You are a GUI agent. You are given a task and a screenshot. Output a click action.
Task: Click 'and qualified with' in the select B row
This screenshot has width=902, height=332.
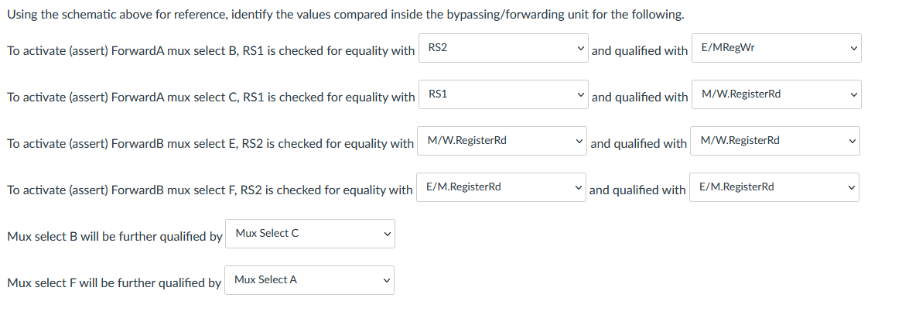pos(640,50)
